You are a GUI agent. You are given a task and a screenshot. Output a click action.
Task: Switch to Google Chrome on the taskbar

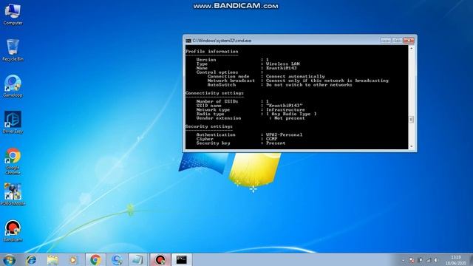point(95,260)
